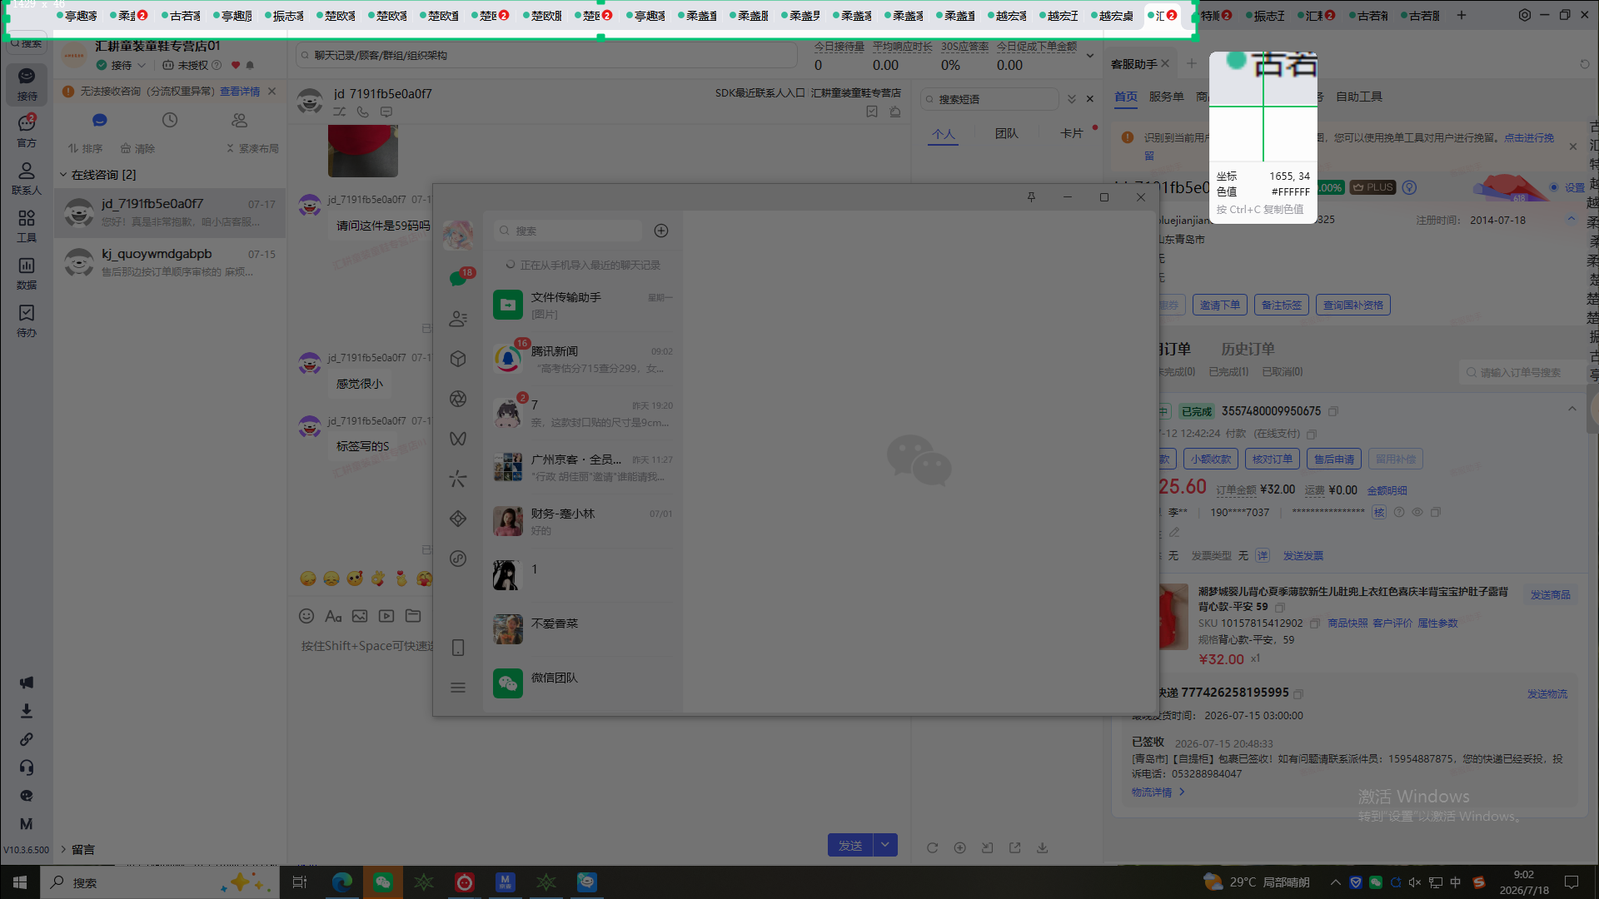Screen dimensions: 1599x899
Task: Open 售后申请 for the order
Action: 1333,459
